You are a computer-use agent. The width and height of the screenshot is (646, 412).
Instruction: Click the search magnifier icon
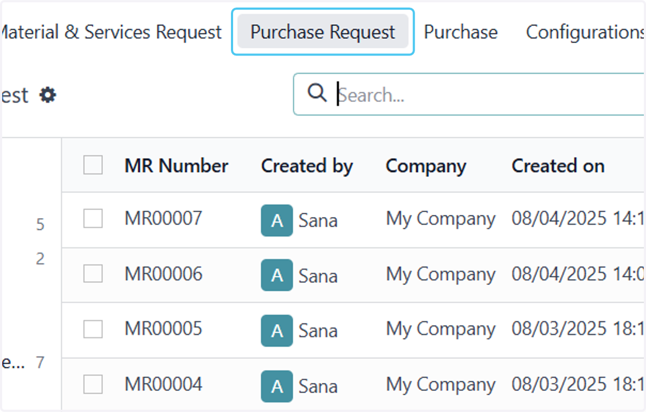point(317,93)
